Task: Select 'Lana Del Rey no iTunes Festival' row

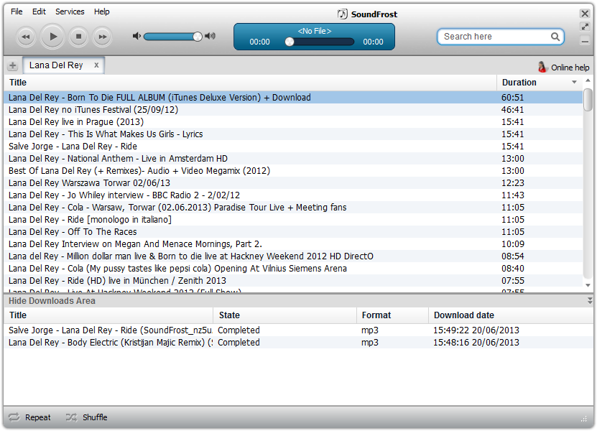Action: tap(293, 110)
